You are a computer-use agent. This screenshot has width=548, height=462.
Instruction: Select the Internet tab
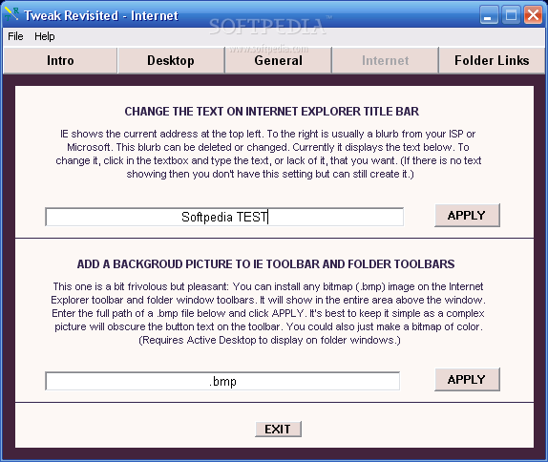[385, 60]
